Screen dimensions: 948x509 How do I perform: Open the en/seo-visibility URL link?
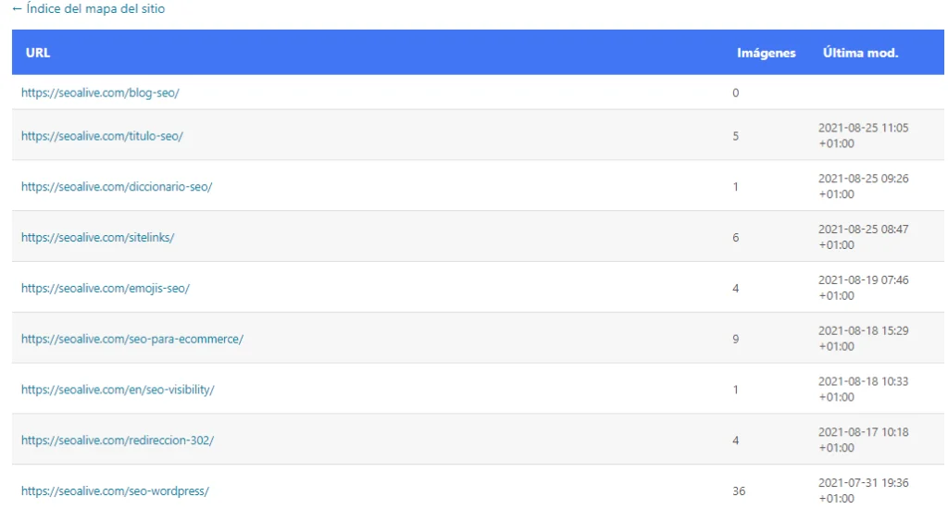[118, 390]
